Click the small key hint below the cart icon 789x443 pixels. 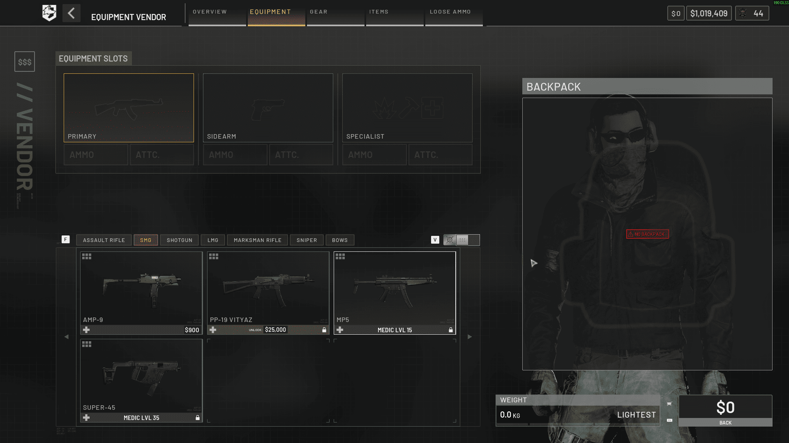coord(669,420)
